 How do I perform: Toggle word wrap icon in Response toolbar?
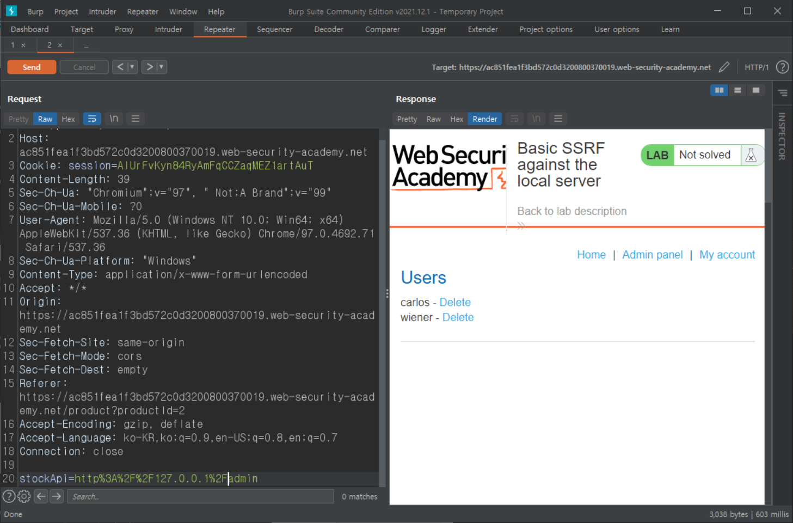click(514, 119)
